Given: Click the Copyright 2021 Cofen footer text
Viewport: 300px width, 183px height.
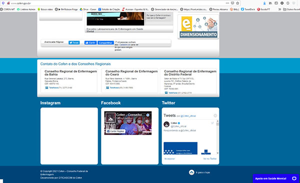Looking at the screenshot, I should coord(64,173).
